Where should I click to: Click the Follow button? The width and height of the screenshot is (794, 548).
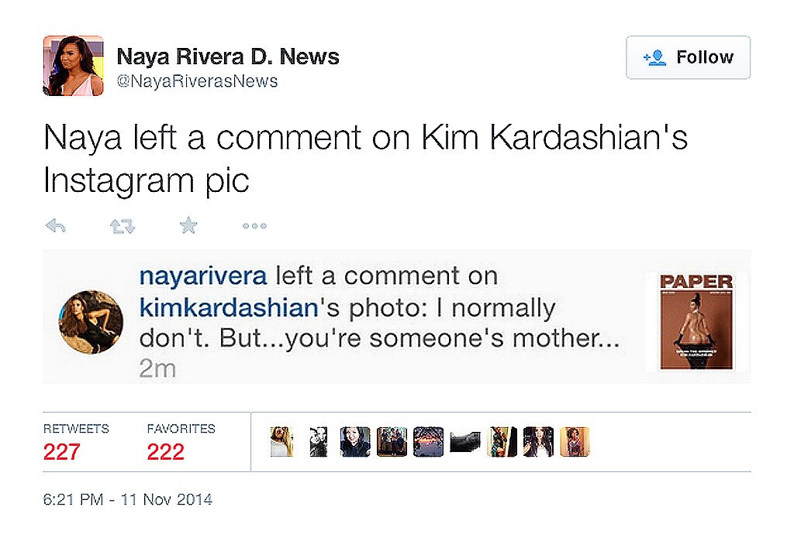tap(688, 57)
